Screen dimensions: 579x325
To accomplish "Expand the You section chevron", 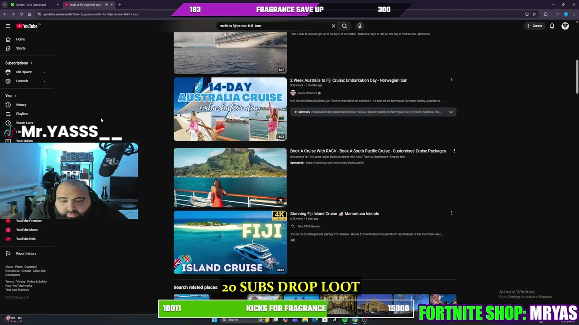I will [15, 96].
